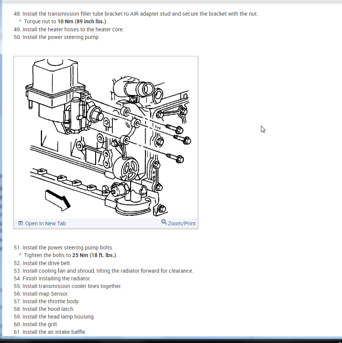Click step 60 install the grill text
Viewport: 342px width, 343px height.
[36, 324]
